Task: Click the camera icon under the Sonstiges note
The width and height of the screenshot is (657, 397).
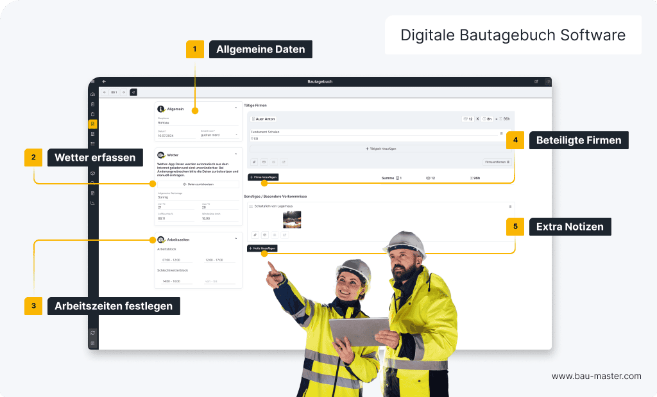Action: point(266,234)
